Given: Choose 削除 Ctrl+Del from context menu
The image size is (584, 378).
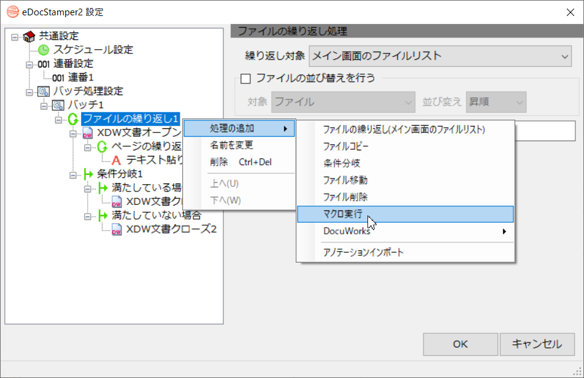Looking at the screenshot, I should pyautogui.click(x=239, y=162).
